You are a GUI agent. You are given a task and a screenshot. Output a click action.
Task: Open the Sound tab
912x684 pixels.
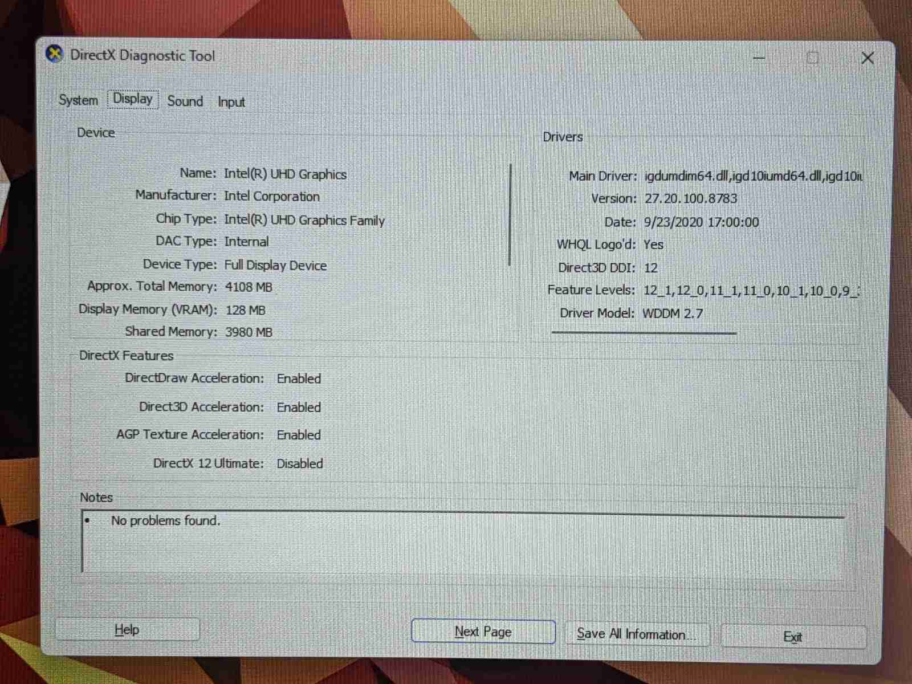[x=185, y=101]
